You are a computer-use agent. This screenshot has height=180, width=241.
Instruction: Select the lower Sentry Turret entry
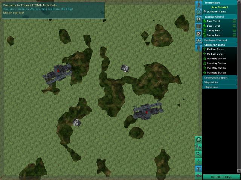point(220,35)
